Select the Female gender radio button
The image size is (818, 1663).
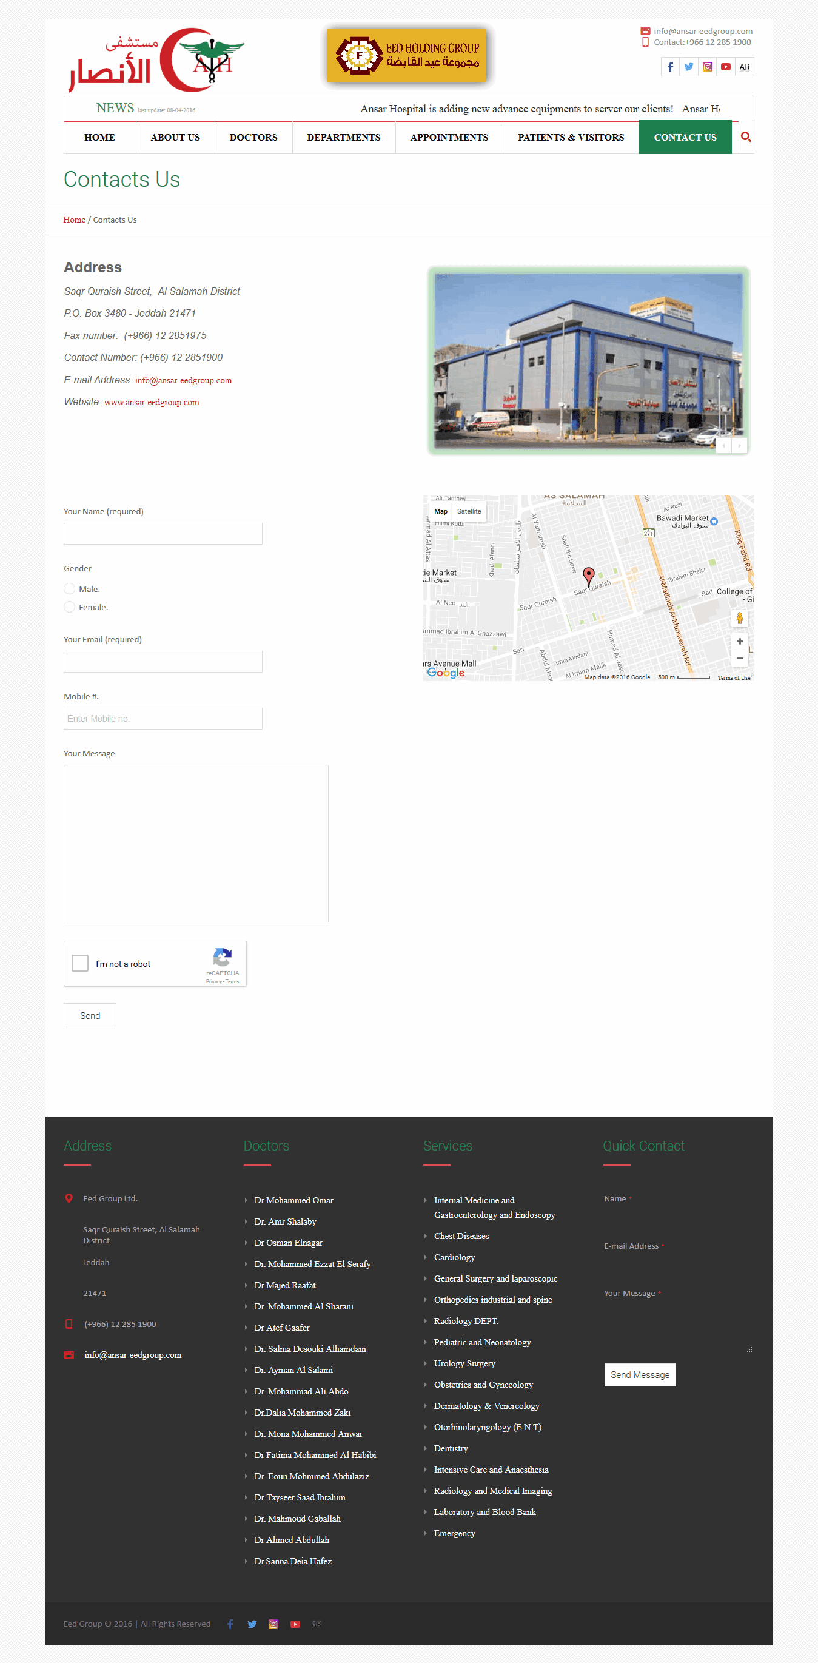[70, 607]
